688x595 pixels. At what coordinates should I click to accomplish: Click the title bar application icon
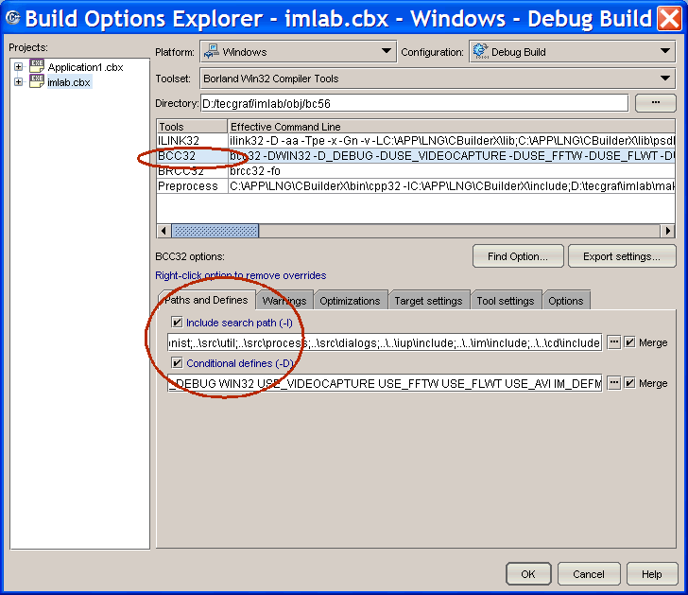pos(13,18)
